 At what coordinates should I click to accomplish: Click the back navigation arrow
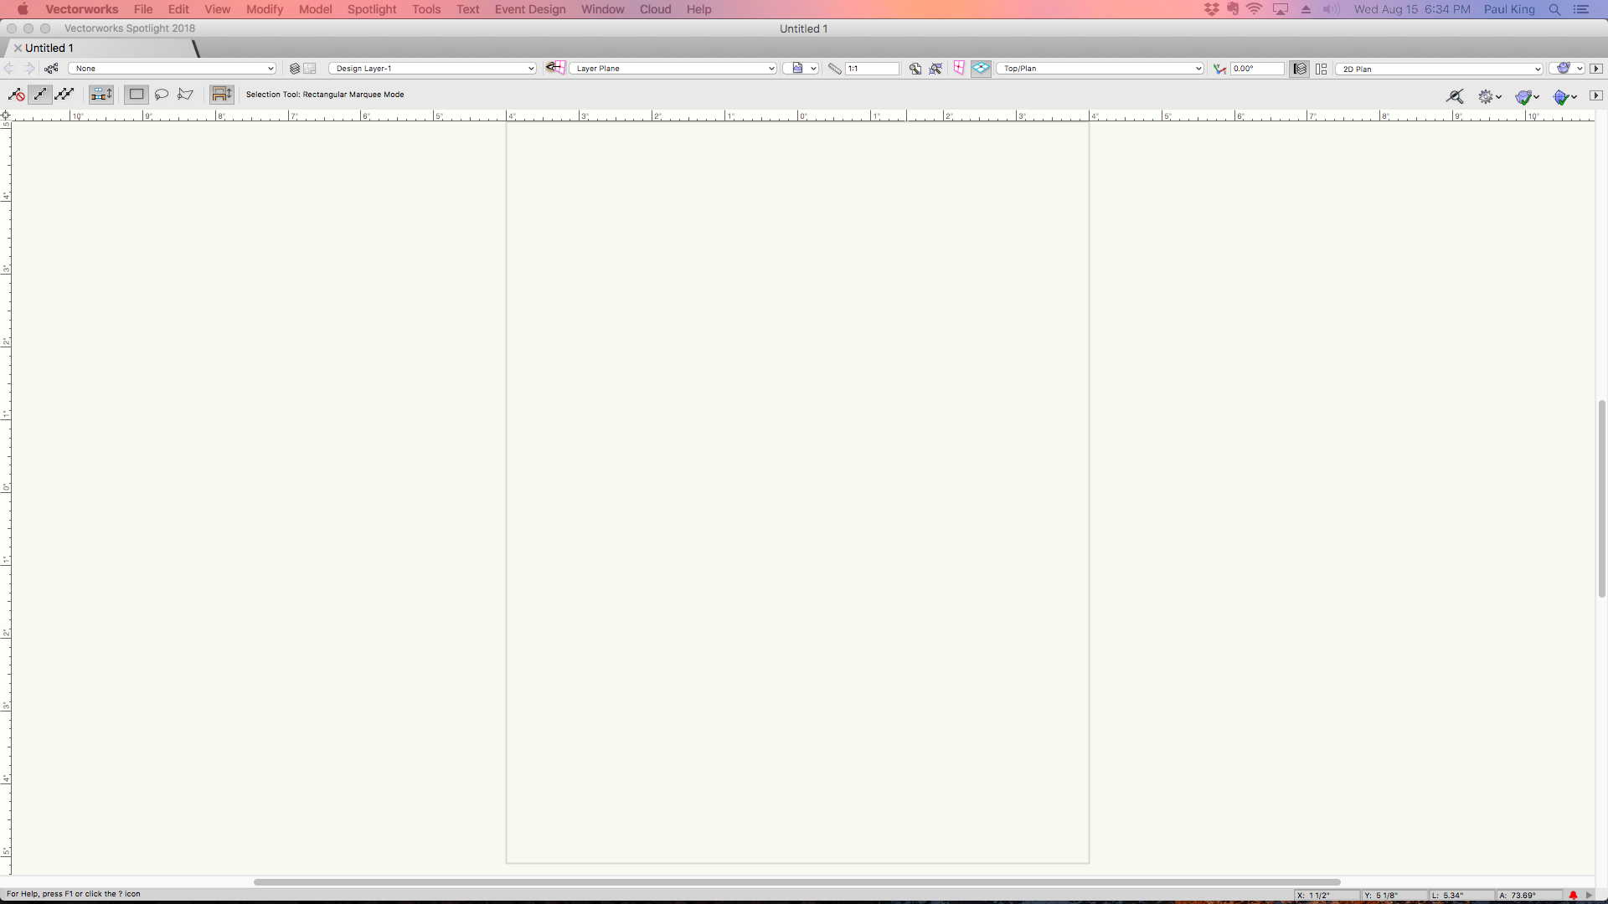tap(9, 69)
